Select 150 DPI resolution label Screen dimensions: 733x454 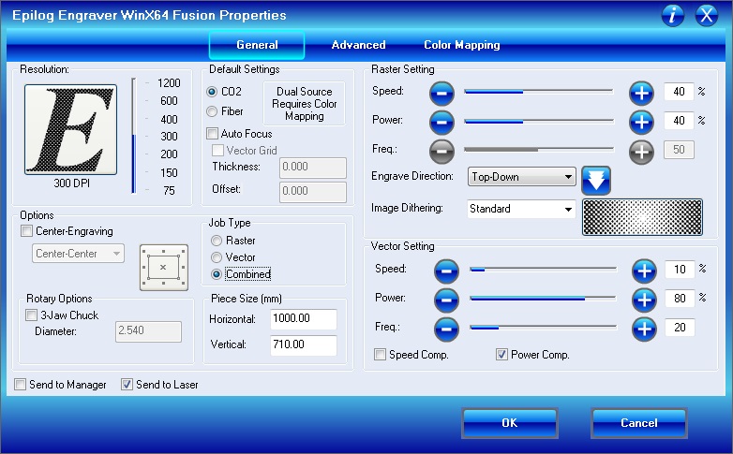click(169, 173)
